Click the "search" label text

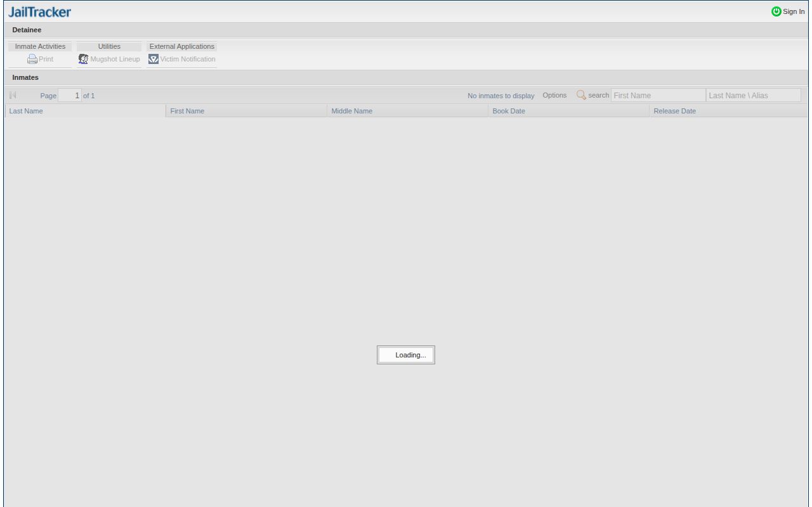click(x=599, y=95)
